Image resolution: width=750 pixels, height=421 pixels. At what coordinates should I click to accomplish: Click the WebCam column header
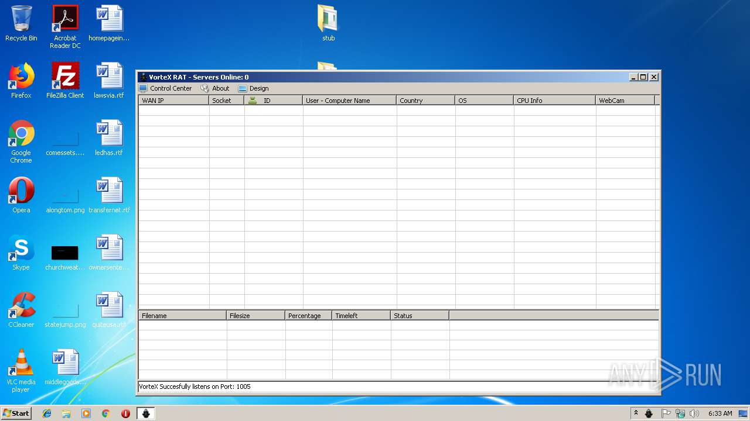point(625,101)
